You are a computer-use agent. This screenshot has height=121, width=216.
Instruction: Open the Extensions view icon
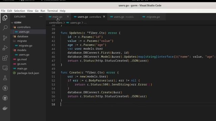click(5, 58)
